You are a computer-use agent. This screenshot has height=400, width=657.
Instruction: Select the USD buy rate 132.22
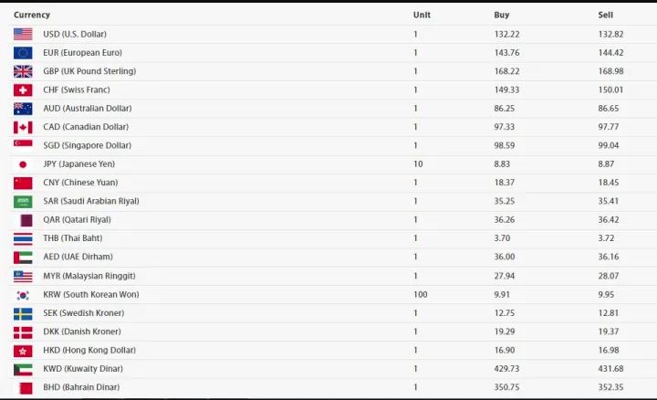click(506, 34)
